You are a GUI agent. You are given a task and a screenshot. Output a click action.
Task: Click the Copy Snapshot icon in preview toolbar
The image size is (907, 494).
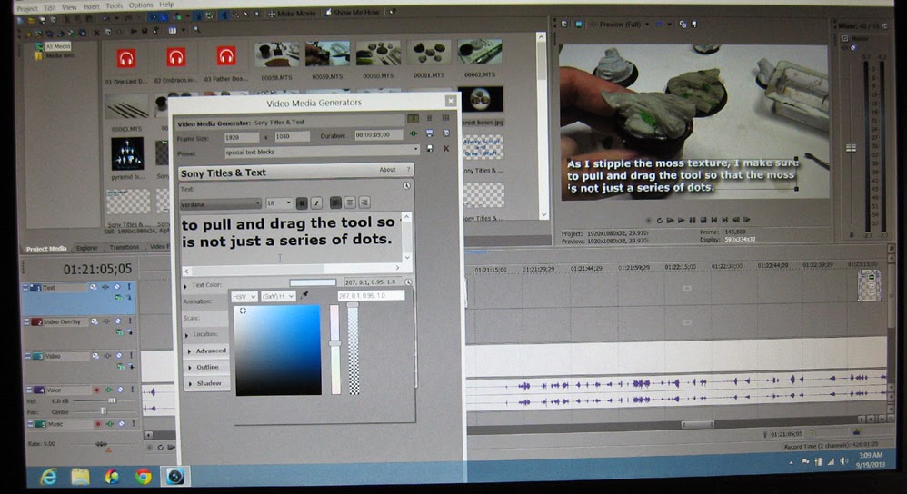click(x=683, y=25)
